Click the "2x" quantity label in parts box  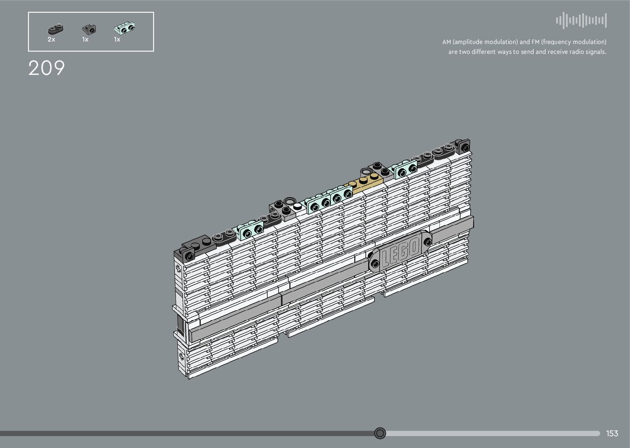(x=51, y=39)
